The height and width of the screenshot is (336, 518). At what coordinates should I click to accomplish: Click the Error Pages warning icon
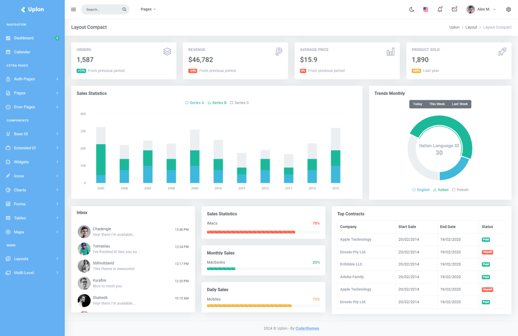pos(8,107)
